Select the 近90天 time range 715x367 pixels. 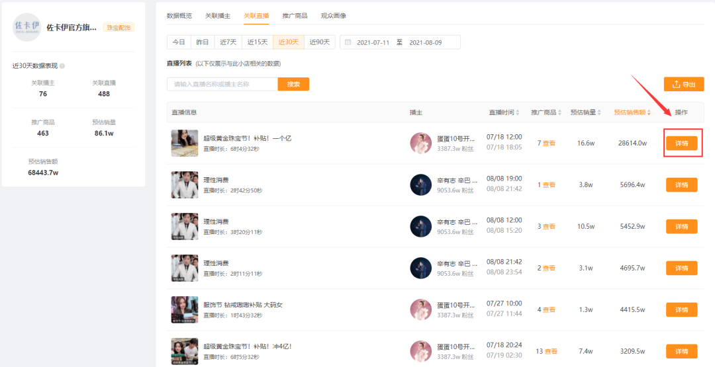tap(320, 42)
